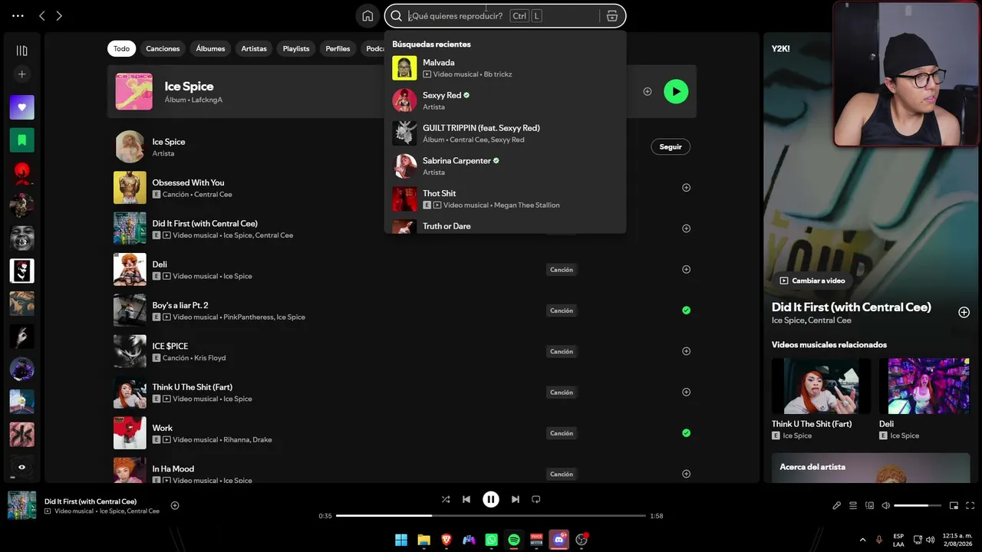
Task: Open the playback queue
Action: 853,506
